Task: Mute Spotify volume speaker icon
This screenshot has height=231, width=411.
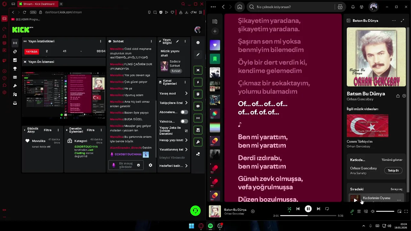Action: coord(372,211)
